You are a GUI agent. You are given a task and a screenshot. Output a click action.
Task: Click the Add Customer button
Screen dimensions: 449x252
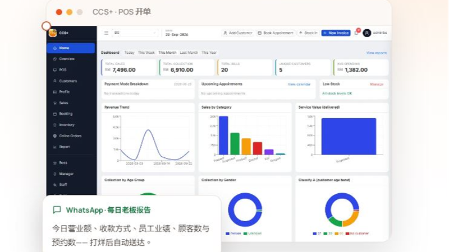coord(237,33)
